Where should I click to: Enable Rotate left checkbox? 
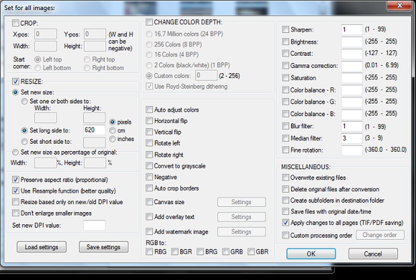tap(149, 143)
